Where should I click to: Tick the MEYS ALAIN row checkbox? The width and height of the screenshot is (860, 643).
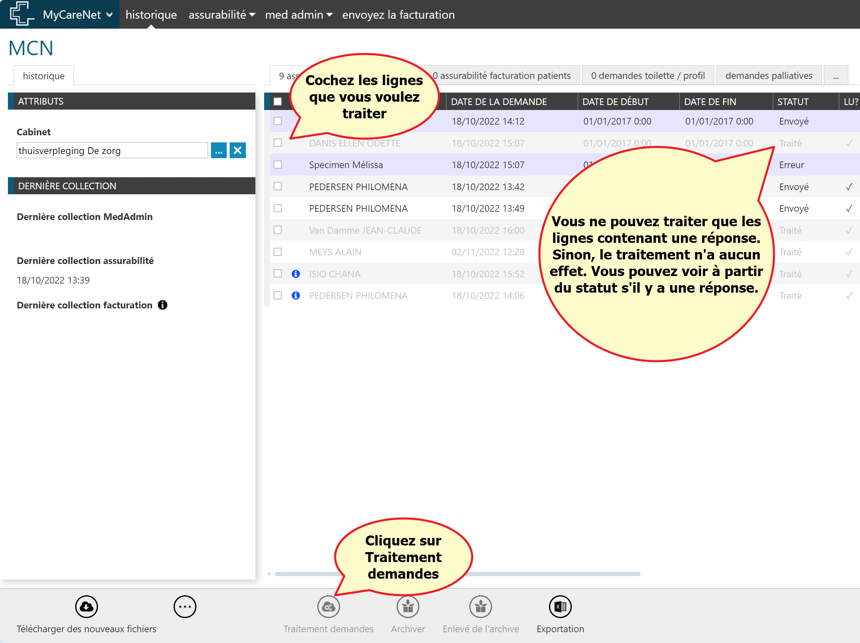click(278, 252)
